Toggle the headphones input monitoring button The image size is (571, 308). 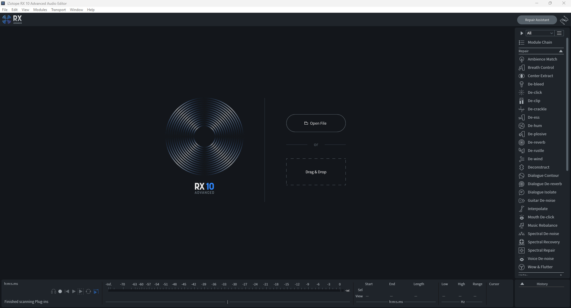click(x=54, y=291)
